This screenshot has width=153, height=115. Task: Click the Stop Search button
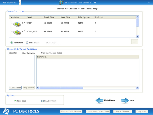pyautogui.click(x=29, y=88)
